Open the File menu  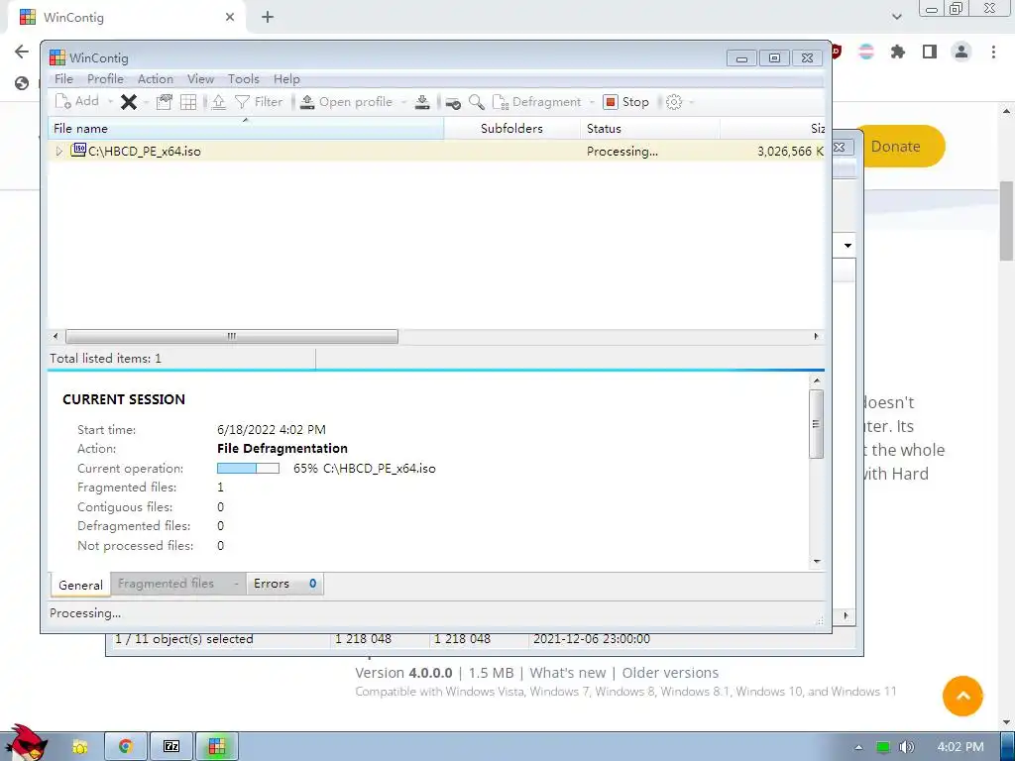63,79
